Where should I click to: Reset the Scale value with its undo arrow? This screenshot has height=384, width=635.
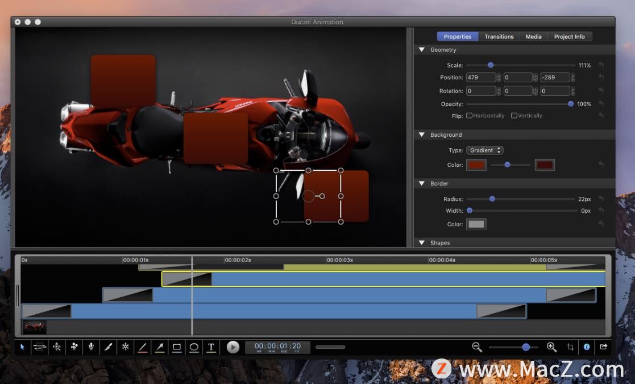coord(601,65)
